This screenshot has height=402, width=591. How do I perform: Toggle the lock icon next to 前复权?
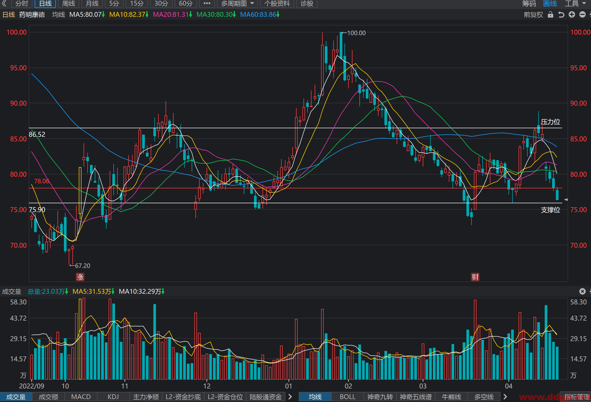(x=550, y=15)
